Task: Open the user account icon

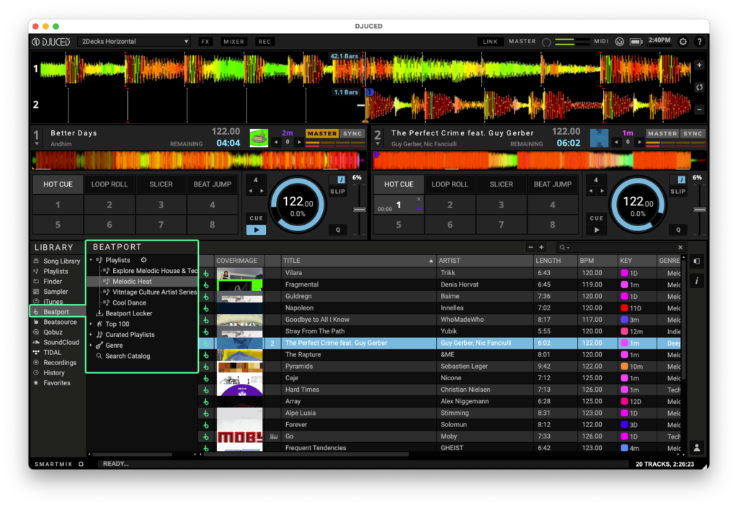Action: [697, 448]
